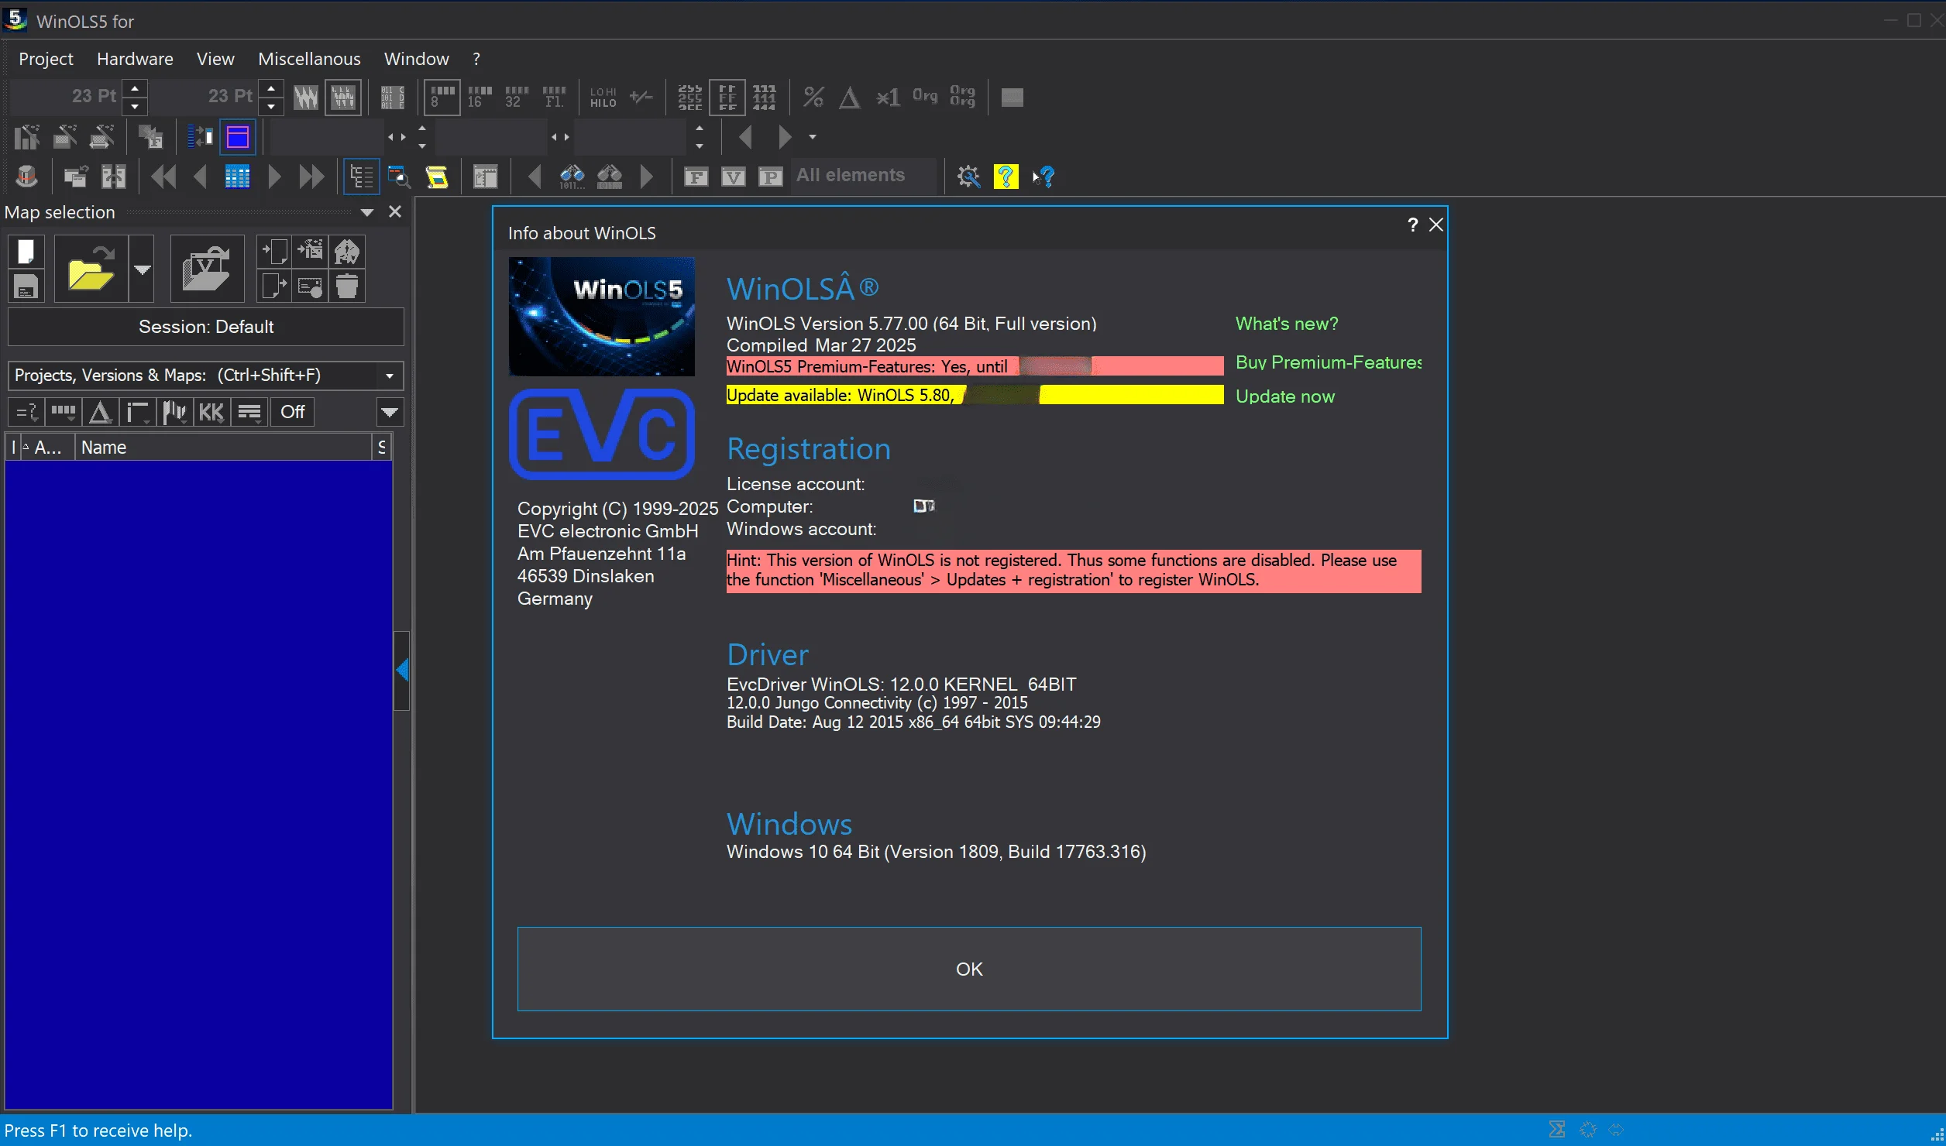
Task: Open the Miscellanous menu
Action: [309, 59]
